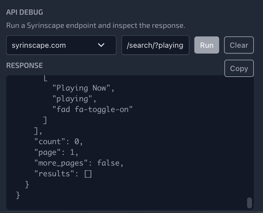Viewport: 263px width, 213px height.
Task: Click the "Run a Syrinscape endpoint" description text
Action: (96, 25)
